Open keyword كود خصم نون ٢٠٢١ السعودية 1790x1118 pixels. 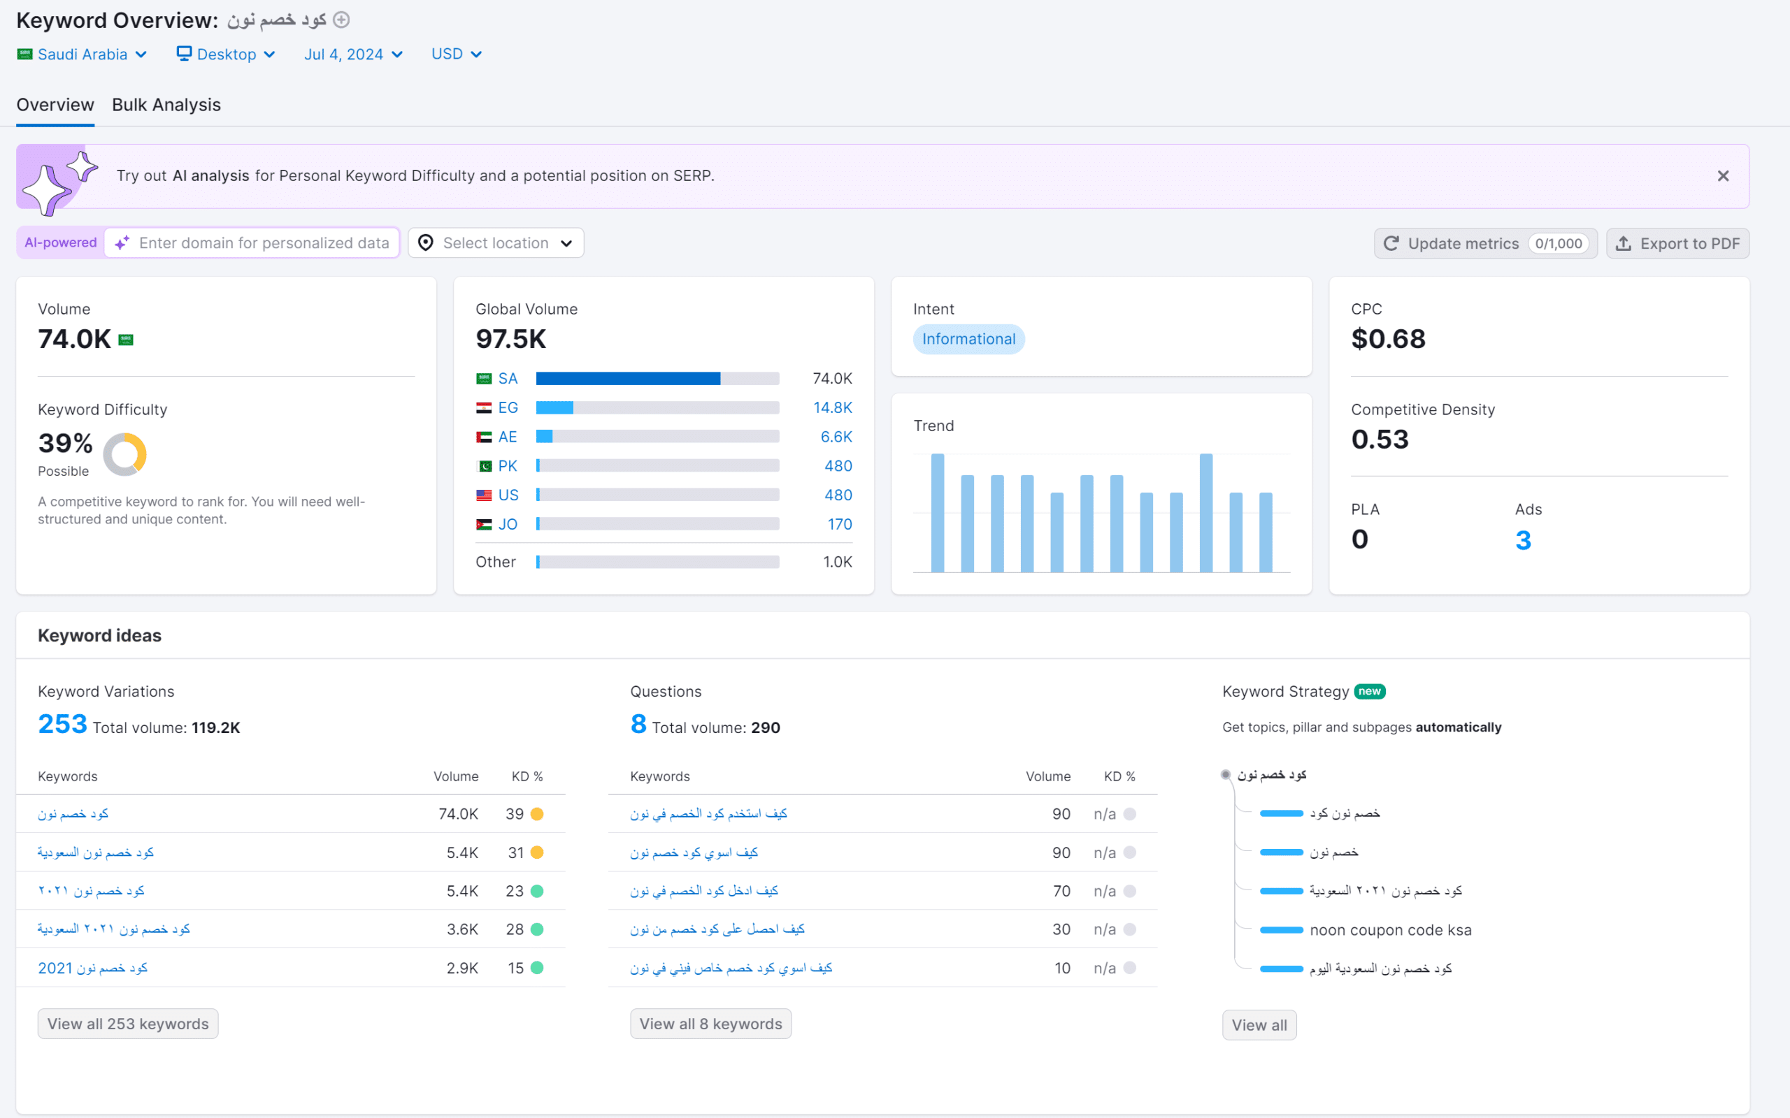[114, 929]
